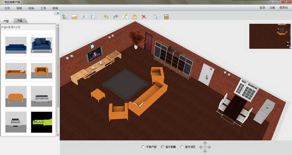Select the 室外俯瞰 radio button
Image resolution: width=292 pixels, height=155 pixels.
point(162,147)
